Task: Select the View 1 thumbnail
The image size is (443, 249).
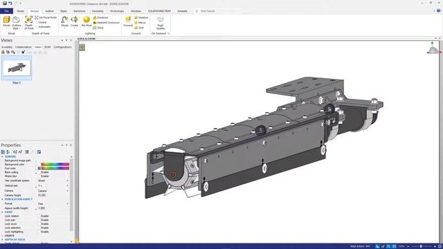Action: coord(17,68)
